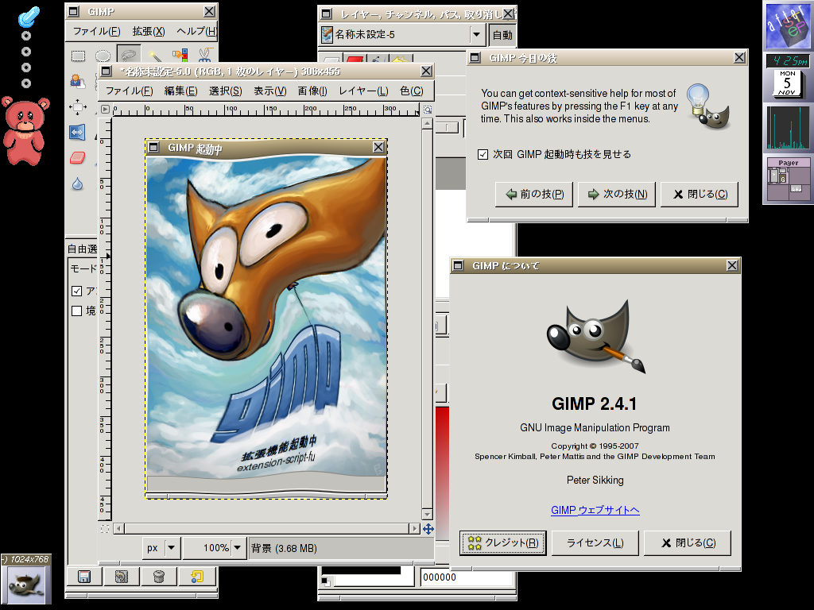814x610 pixels.
Task: Toggle the quick mask button at bottom-left of canvas
Action: click(x=105, y=528)
